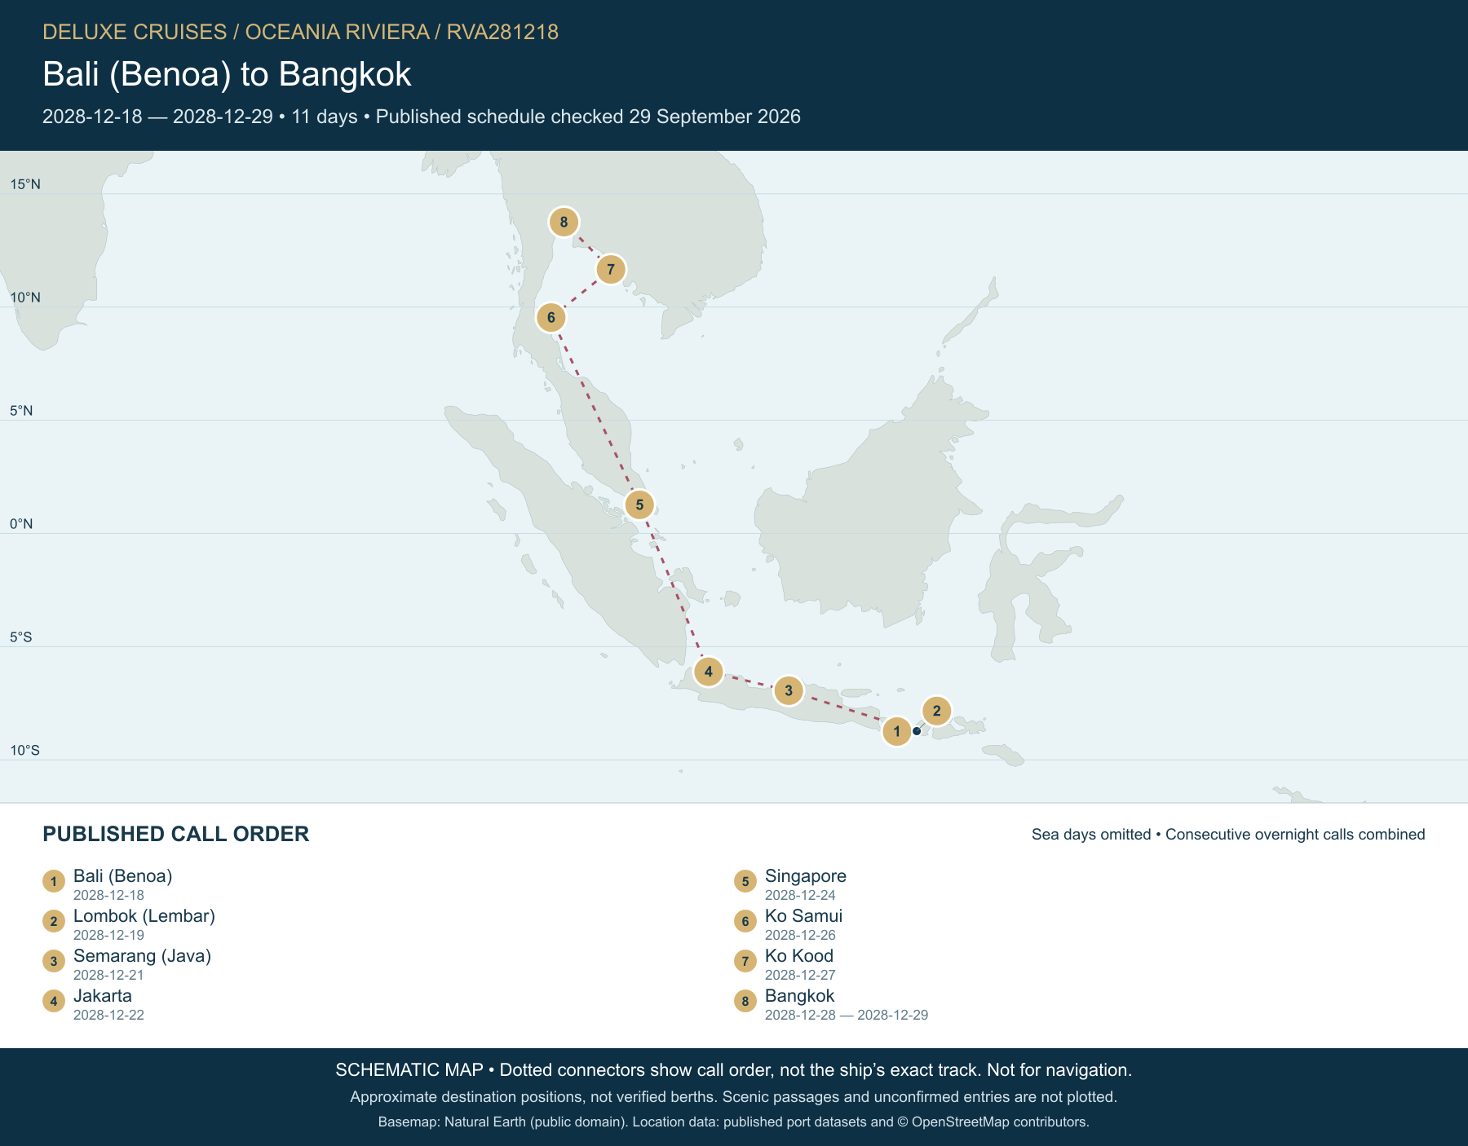The image size is (1468, 1146).
Task: Click the 'Ko Kood' port name
Action: pyautogui.click(x=799, y=956)
